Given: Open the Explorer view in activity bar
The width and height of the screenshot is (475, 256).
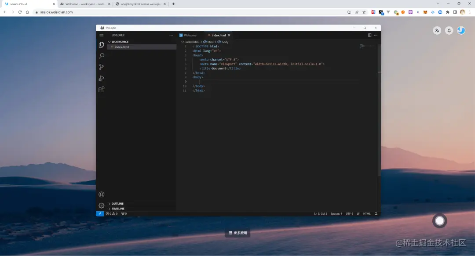Looking at the screenshot, I should point(102,45).
